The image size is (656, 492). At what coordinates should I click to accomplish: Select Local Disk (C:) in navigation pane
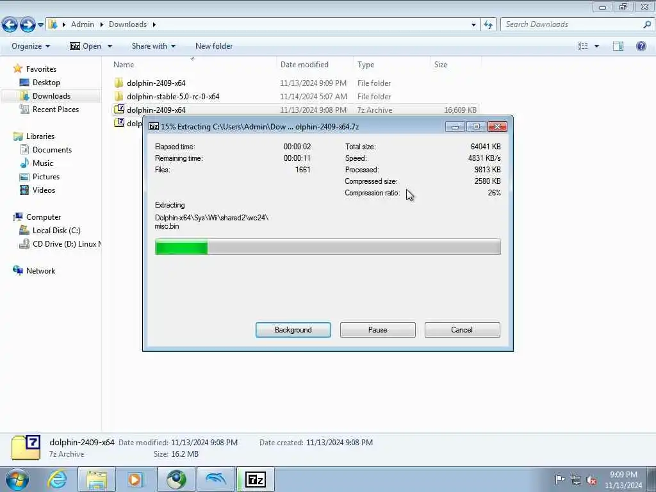(x=56, y=231)
